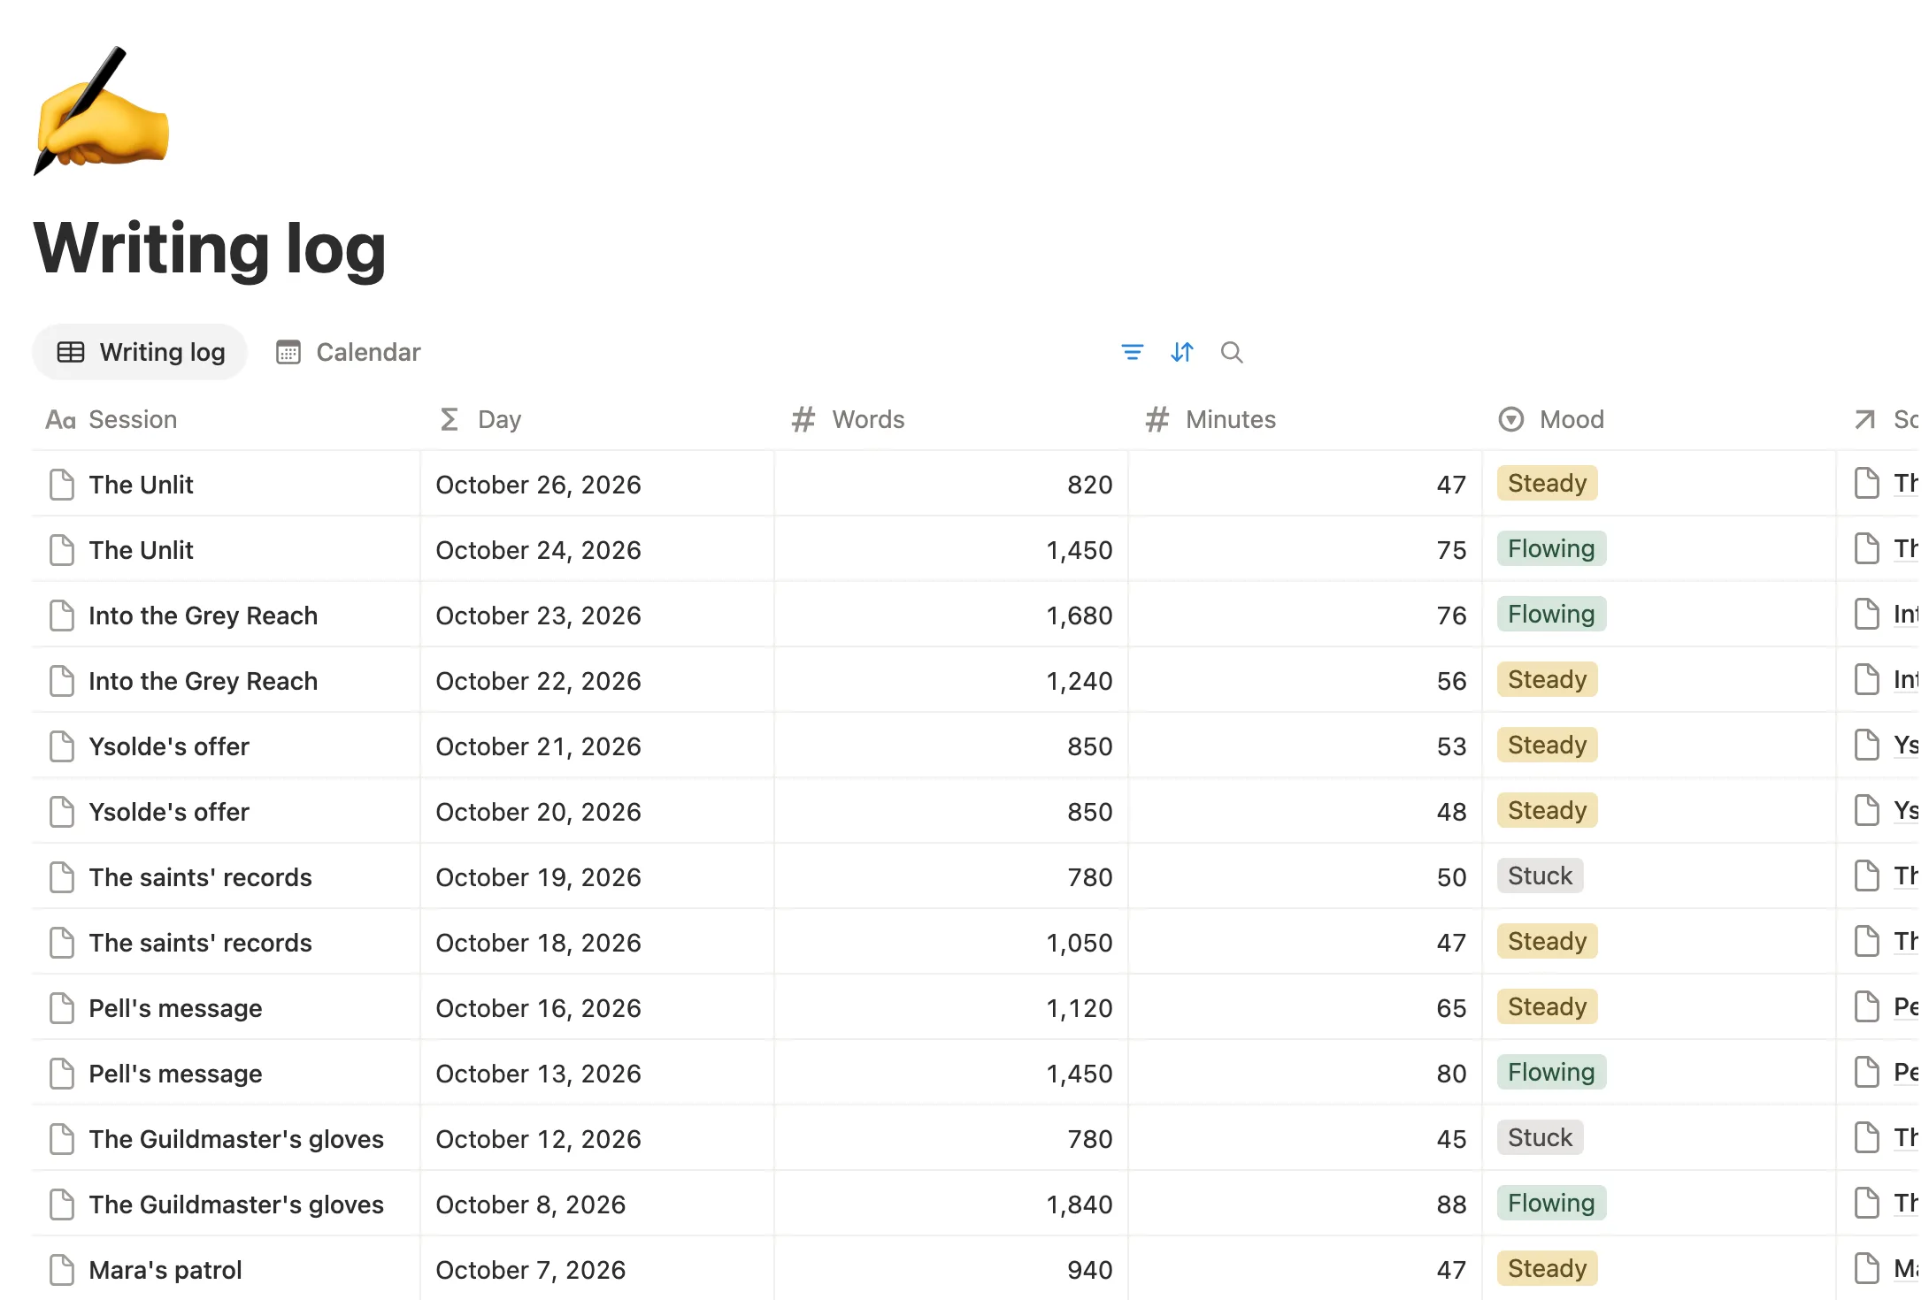Switch to the Calendar view tab
1929x1300 pixels.
point(348,352)
